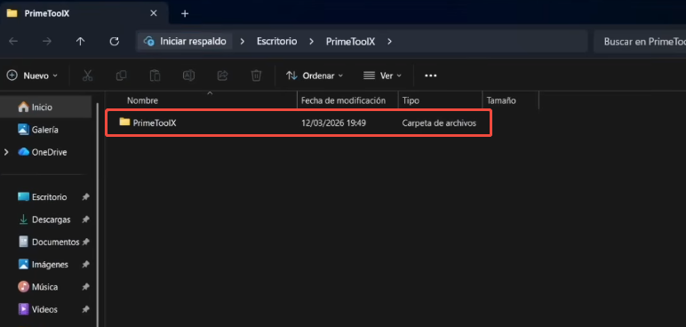Click the navigation pane scrollbar

(x=98, y=214)
